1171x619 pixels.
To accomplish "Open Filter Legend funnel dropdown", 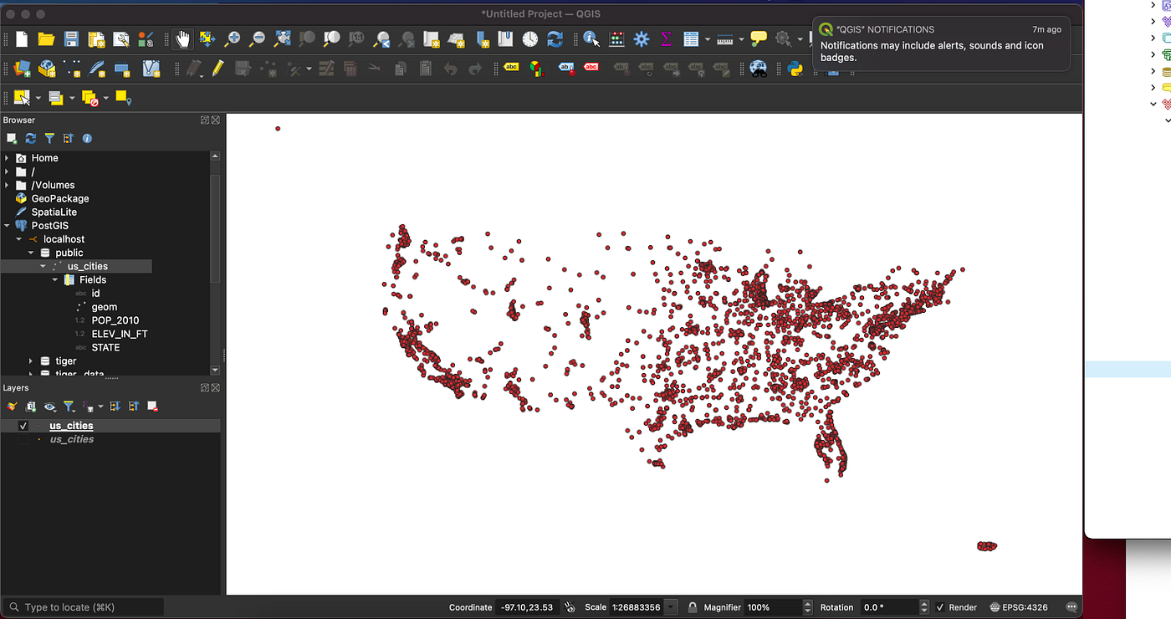I will tap(69, 407).
